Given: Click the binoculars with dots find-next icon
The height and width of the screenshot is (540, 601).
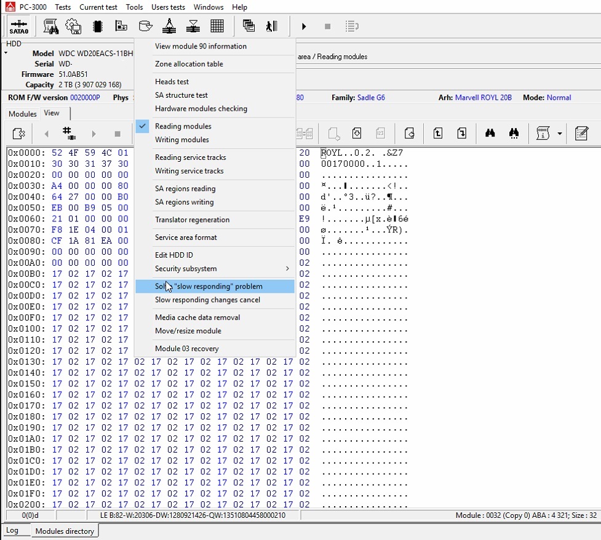Looking at the screenshot, I should (x=514, y=133).
